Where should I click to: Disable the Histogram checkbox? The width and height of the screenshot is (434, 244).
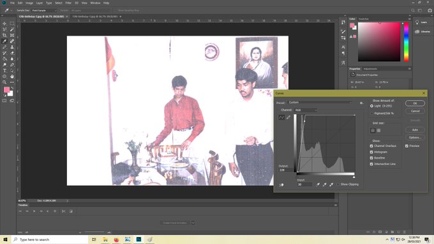pyautogui.click(x=371, y=152)
